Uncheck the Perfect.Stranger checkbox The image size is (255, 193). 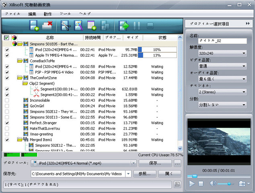pos(7,123)
